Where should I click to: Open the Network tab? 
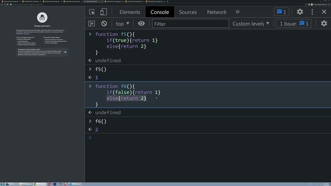pos(217,12)
